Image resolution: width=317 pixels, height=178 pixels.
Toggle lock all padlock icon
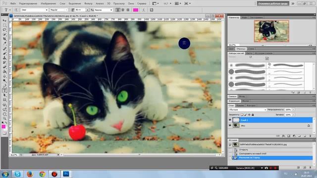[x=253, y=115]
